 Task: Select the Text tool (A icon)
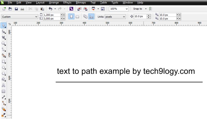(4, 85)
